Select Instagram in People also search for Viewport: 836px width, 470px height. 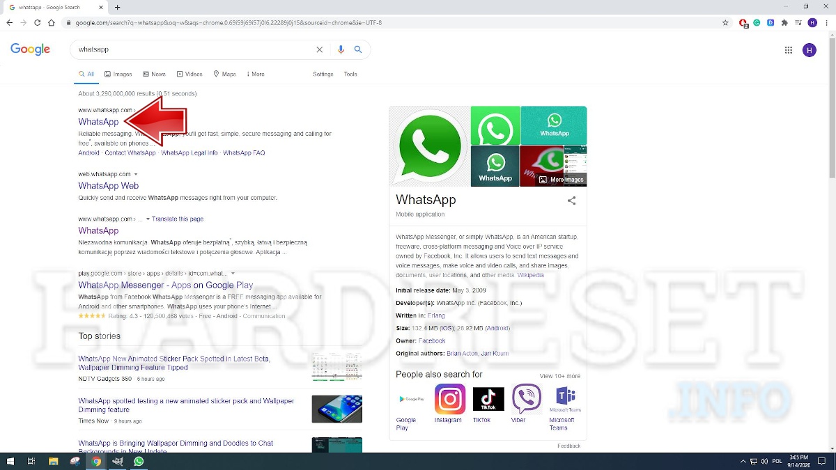(450, 404)
